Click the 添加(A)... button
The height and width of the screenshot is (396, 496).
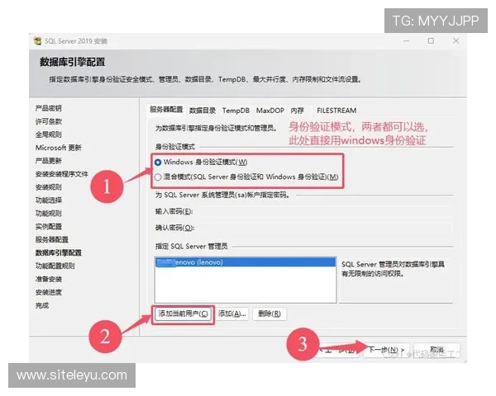(x=231, y=313)
